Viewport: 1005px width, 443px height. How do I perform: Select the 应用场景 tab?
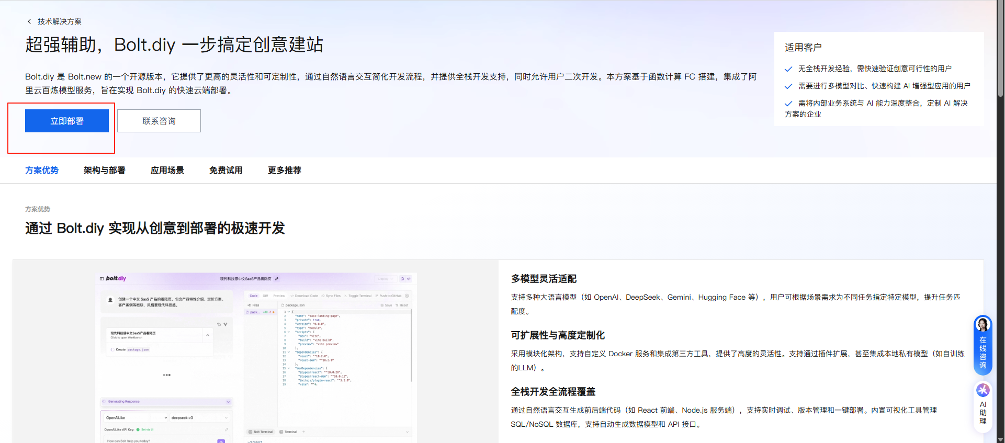click(x=167, y=170)
